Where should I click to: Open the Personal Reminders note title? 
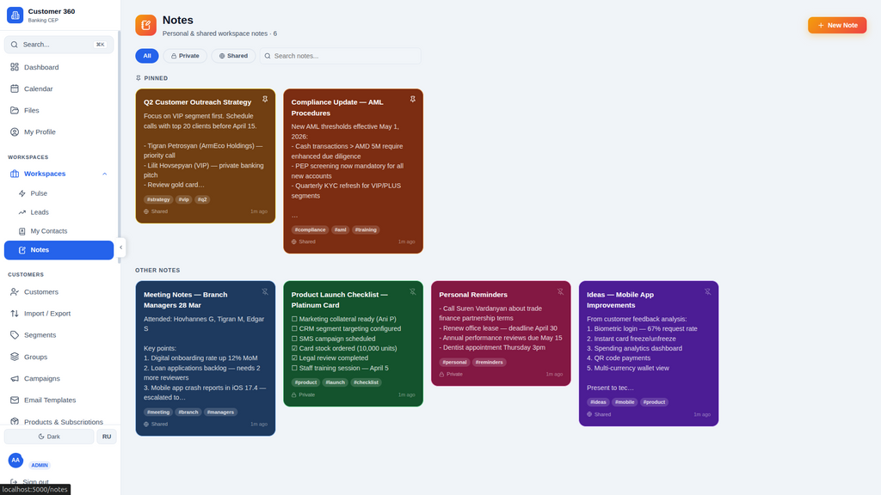pos(473,295)
